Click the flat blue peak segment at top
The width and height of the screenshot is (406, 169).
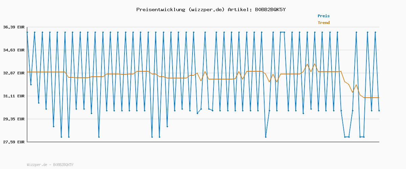pos(283,32)
